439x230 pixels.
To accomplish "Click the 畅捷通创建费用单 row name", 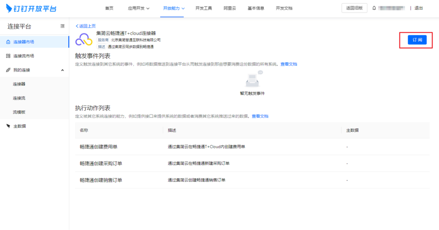I will pos(98,147).
